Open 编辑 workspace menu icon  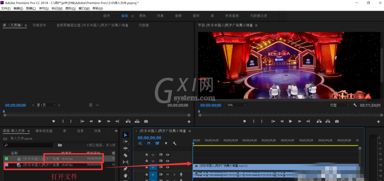[132, 16]
